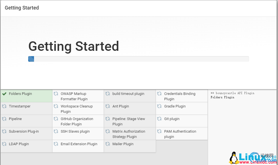Select the Email Extension Plugin label
The image size is (278, 165).
79,144
